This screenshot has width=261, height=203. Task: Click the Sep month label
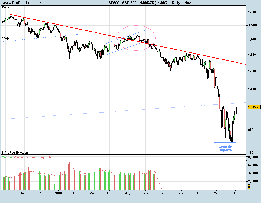point(199,193)
